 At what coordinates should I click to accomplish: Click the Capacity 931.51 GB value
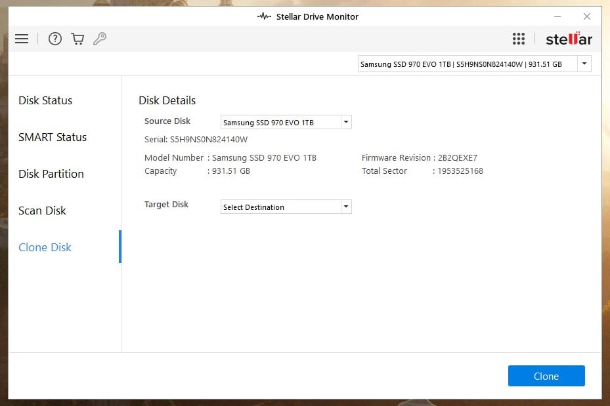pyautogui.click(x=230, y=171)
